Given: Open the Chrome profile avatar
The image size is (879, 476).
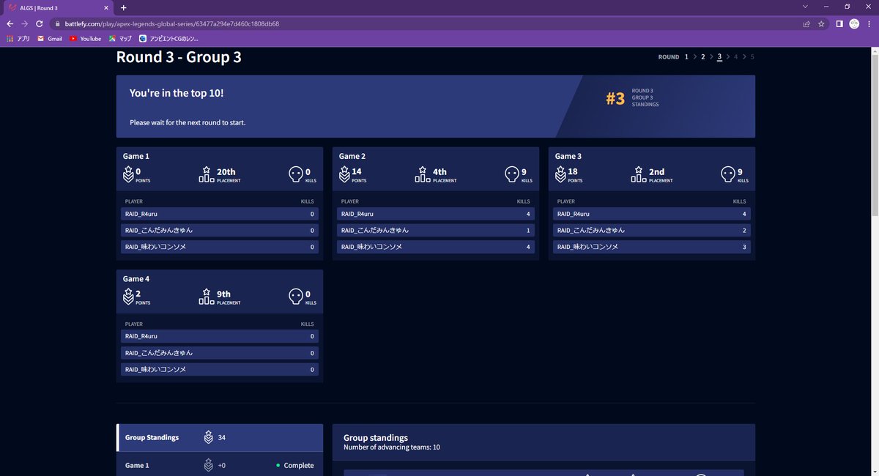Looking at the screenshot, I should (x=853, y=23).
